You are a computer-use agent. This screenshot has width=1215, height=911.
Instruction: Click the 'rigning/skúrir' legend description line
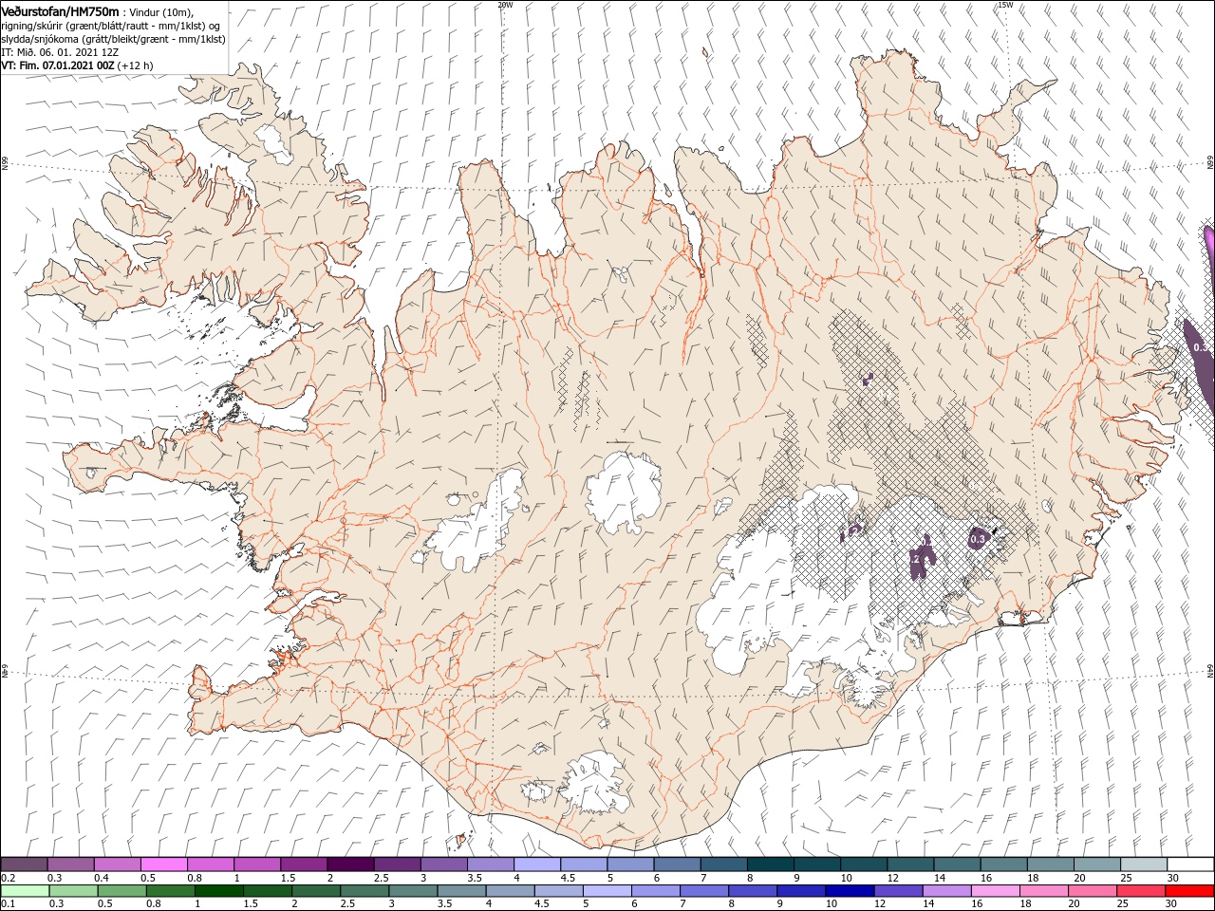tap(110, 26)
